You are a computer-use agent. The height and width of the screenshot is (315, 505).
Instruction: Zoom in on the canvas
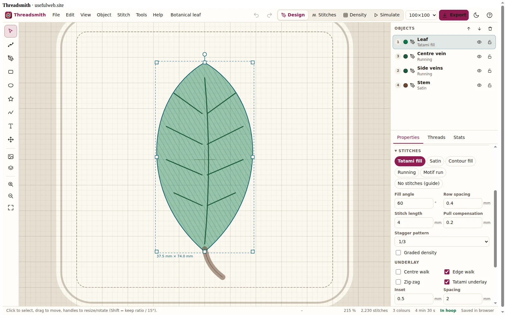pos(11,184)
